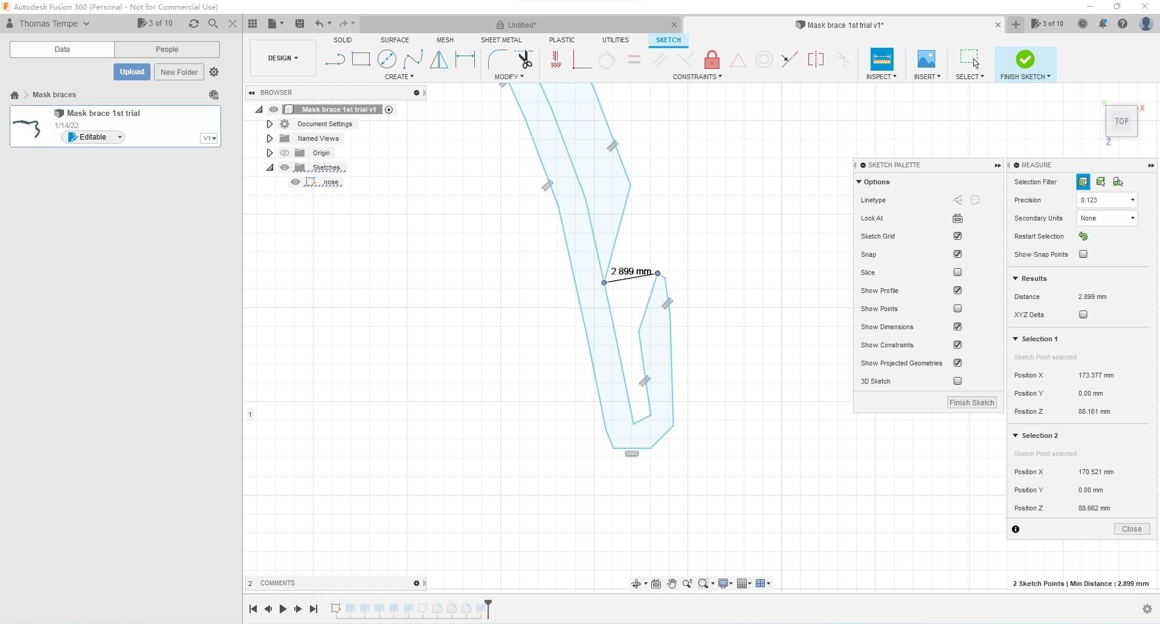The width and height of the screenshot is (1160, 624).
Task: Select the Pan hand tool in navigation bar
Action: click(671, 583)
